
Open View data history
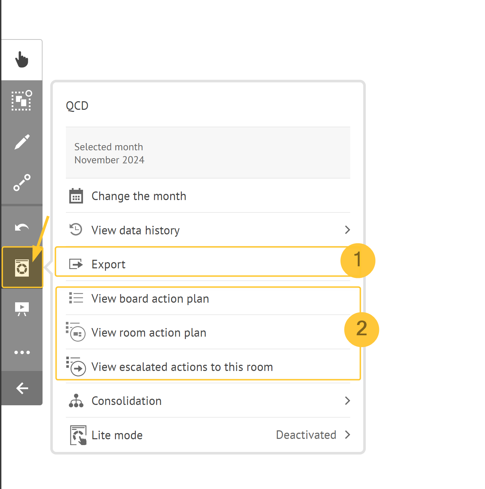(x=208, y=230)
